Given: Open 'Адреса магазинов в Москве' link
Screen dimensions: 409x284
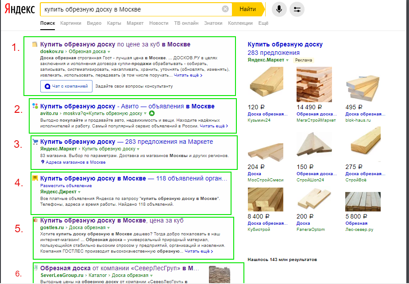Looking at the screenshot, I should pos(73,162).
